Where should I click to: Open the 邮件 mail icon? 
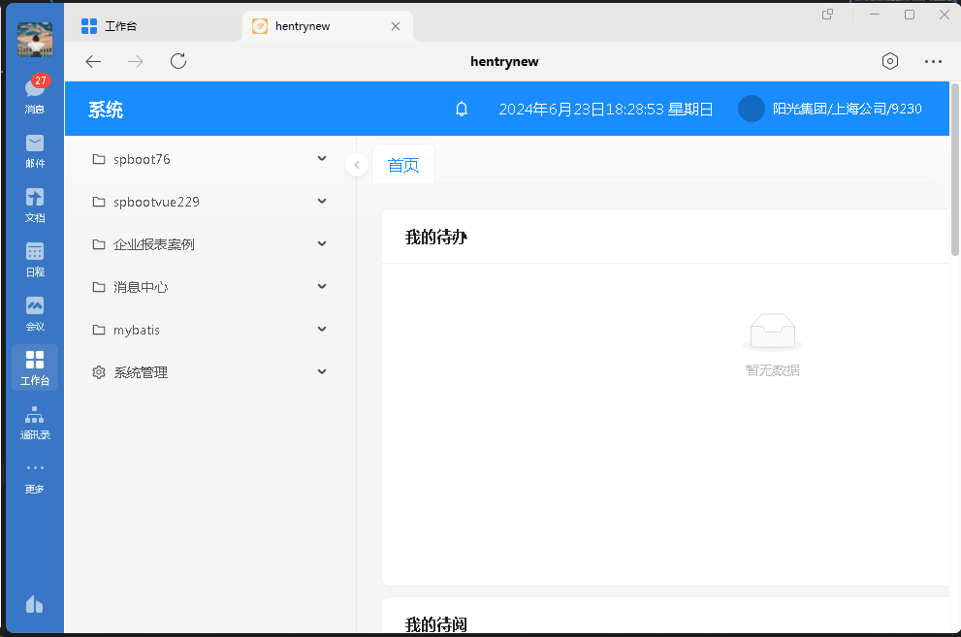coord(35,150)
